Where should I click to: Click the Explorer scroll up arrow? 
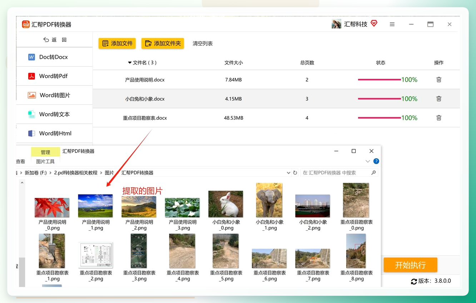pyautogui.click(x=22, y=183)
